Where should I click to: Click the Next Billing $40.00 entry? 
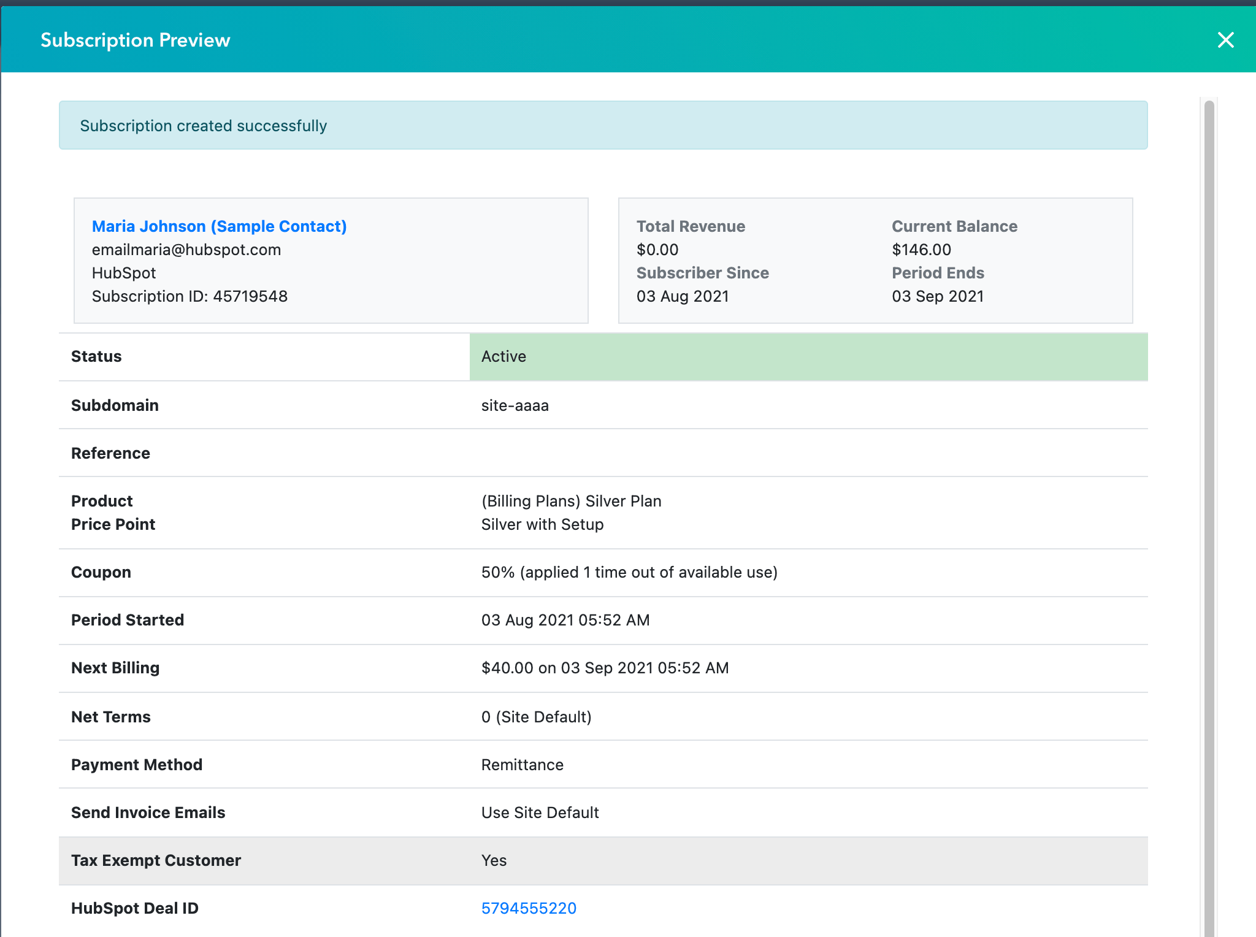click(x=605, y=668)
